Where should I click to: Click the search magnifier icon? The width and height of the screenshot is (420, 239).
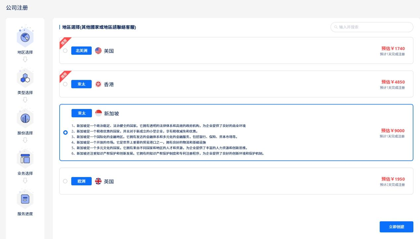click(x=336, y=28)
